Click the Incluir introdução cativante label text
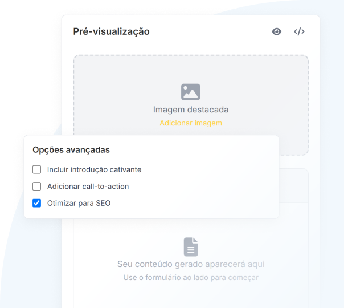The image size is (344, 308). click(x=95, y=169)
